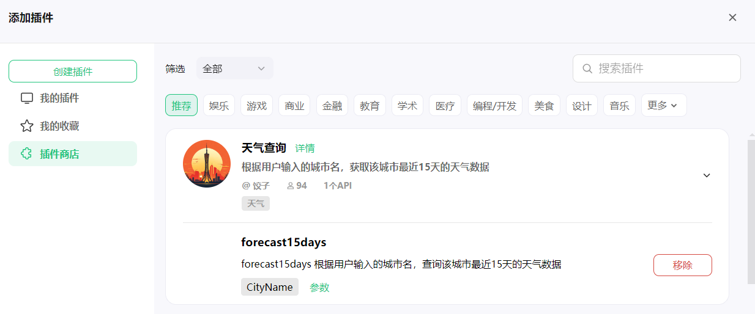
Task: Switch to the 编程/开发 category
Action: (494, 105)
